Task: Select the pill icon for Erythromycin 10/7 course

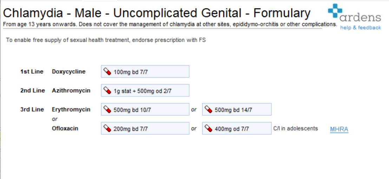Action: coord(107,110)
